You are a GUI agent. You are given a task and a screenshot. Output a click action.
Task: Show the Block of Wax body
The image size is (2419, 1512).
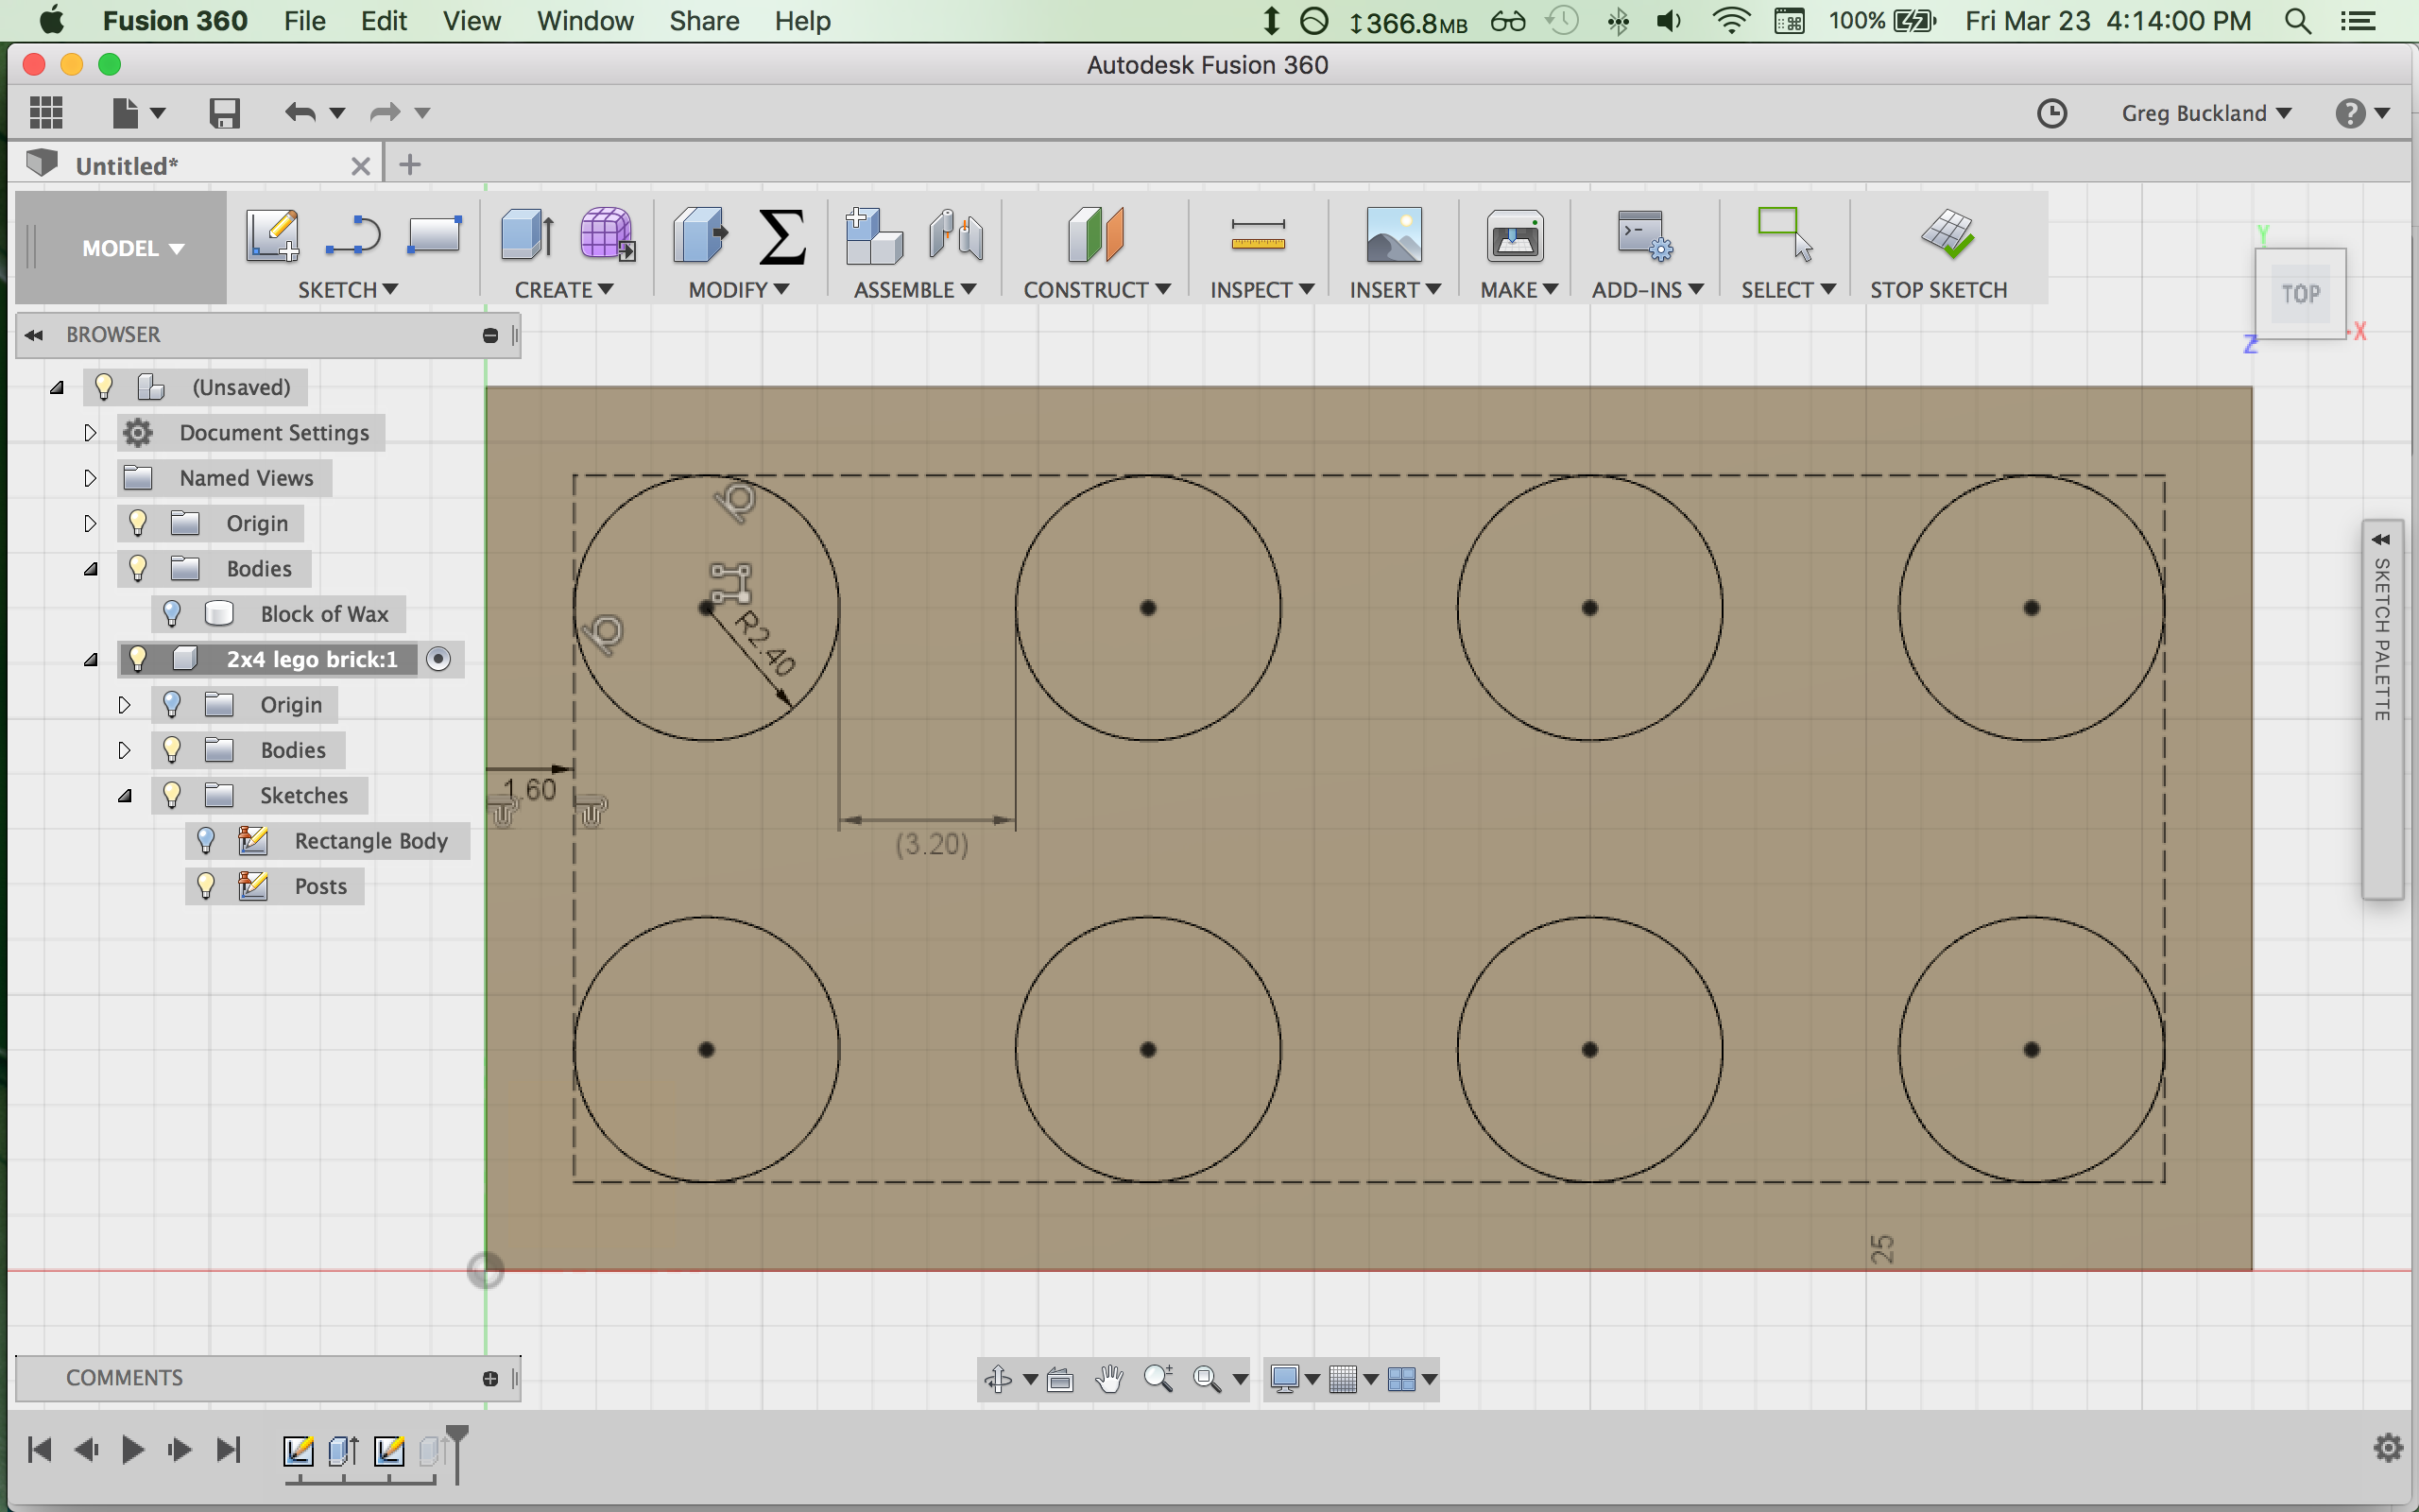(x=172, y=614)
